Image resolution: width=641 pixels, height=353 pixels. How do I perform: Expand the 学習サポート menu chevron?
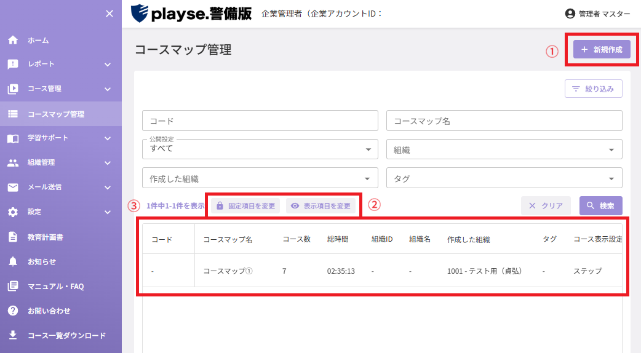click(x=108, y=138)
